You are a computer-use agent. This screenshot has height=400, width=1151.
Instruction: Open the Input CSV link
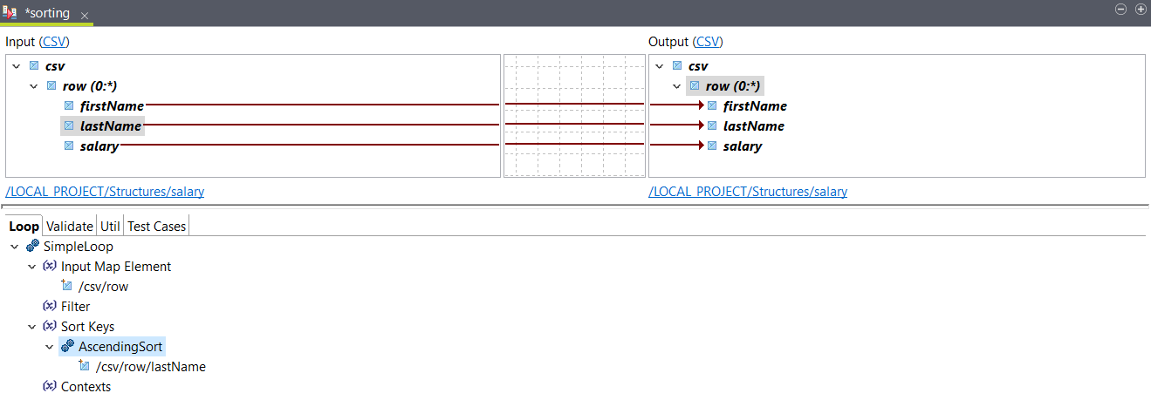click(x=54, y=42)
